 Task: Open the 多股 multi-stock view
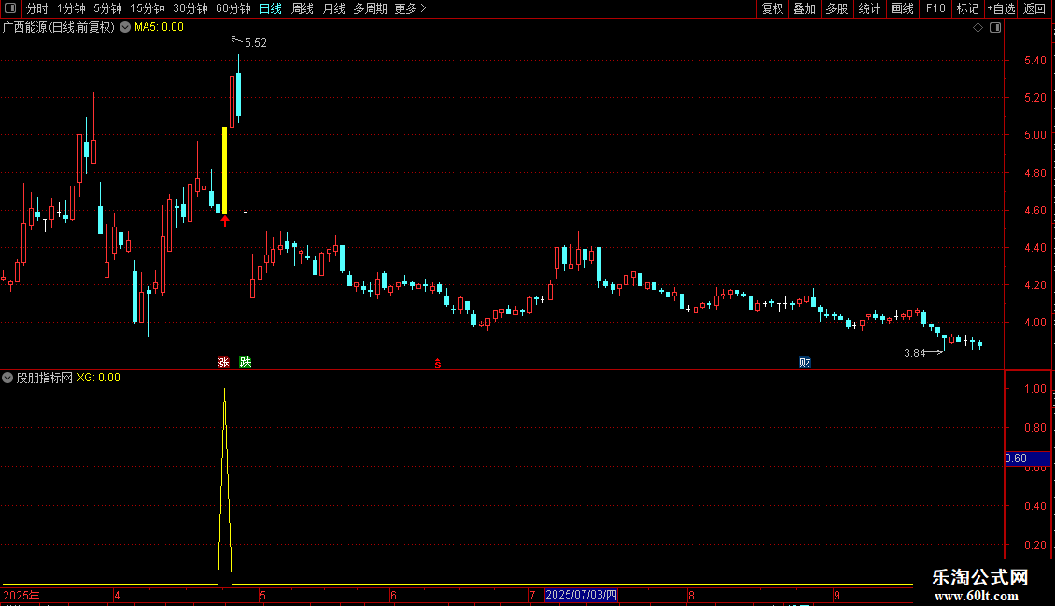click(x=837, y=8)
